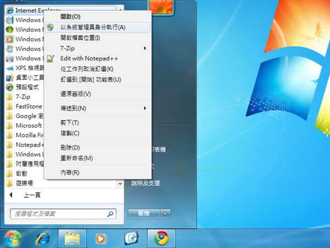Click the Windows Start orb

[13, 239]
